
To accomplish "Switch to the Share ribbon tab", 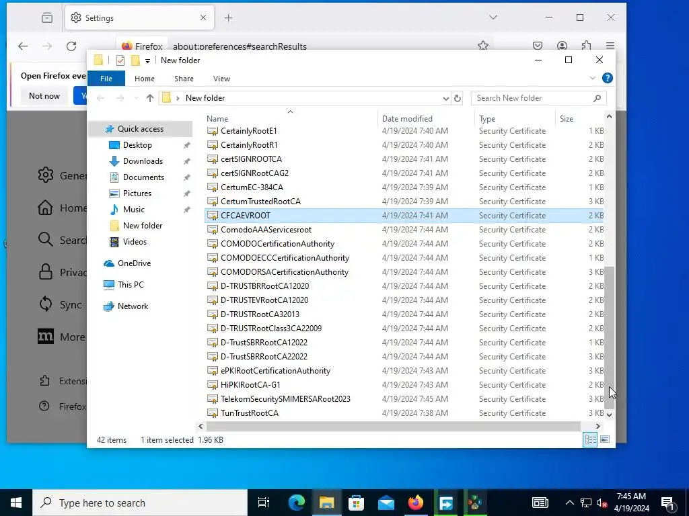I will [184, 79].
